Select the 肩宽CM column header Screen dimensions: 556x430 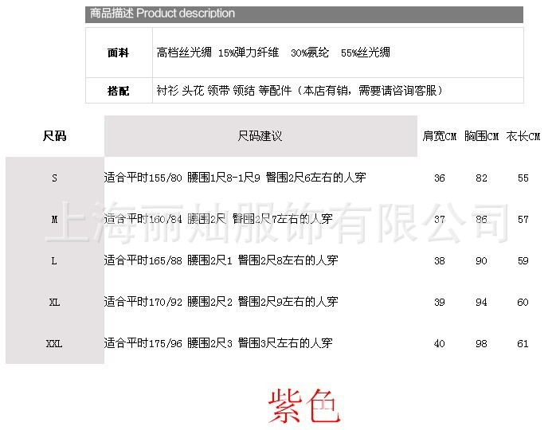439,137
